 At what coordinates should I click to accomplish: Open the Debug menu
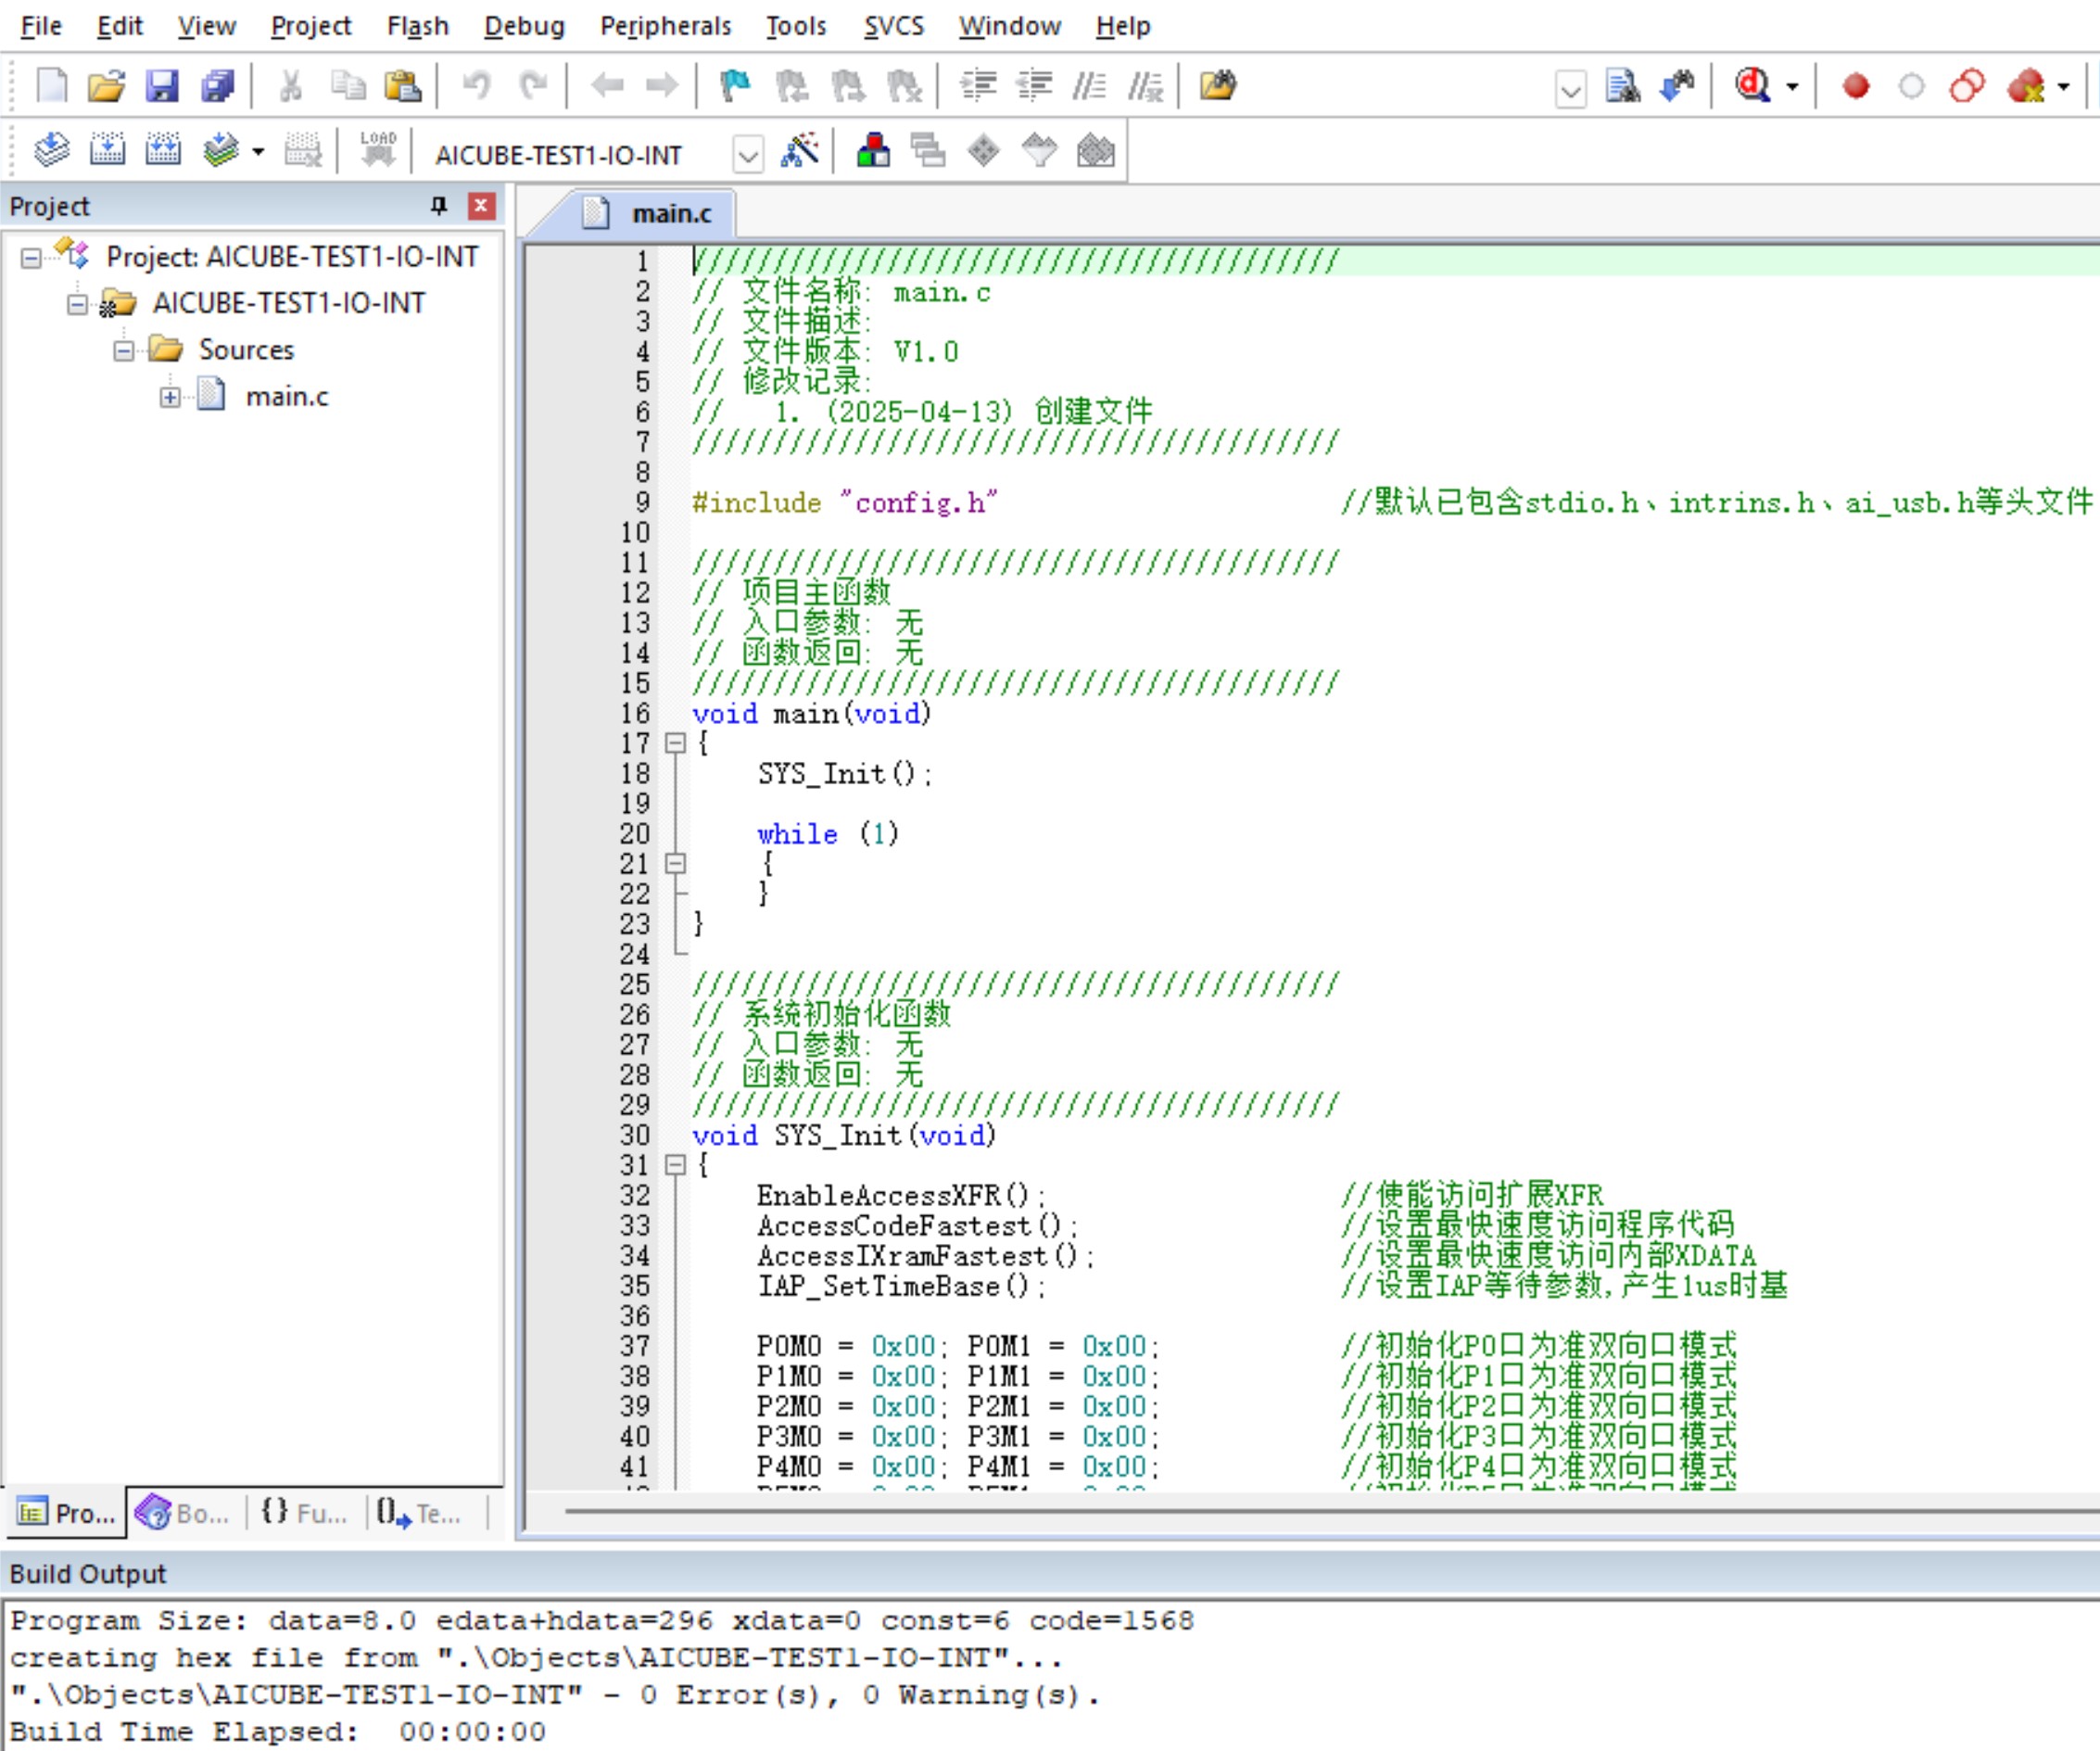(524, 26)
